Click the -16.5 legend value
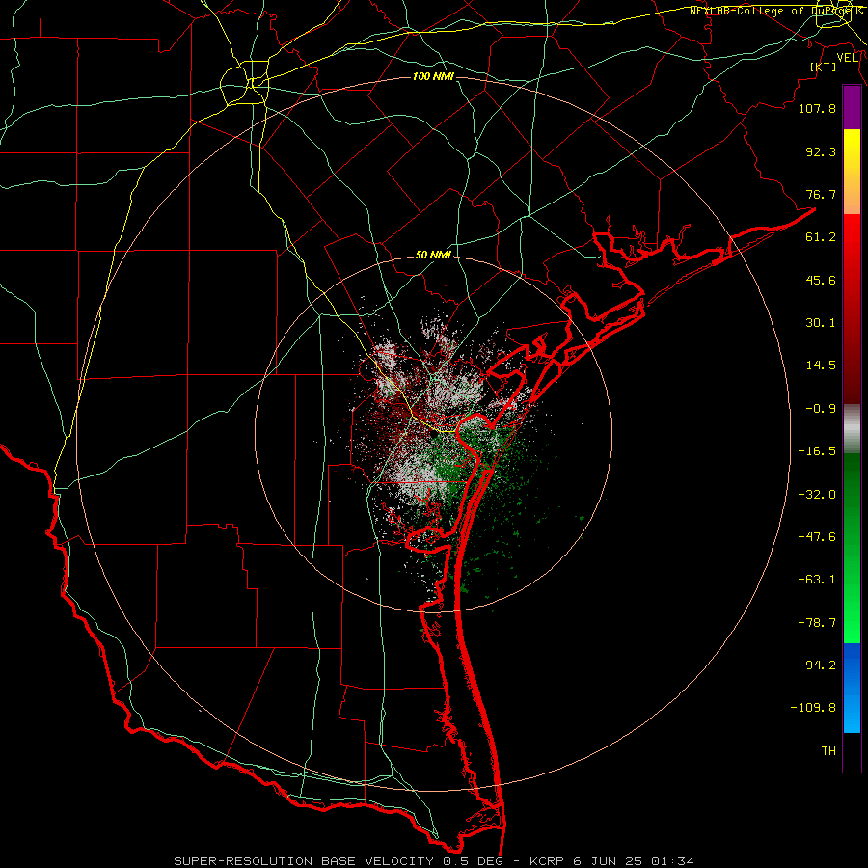This screenshot has width=868, height=868. pos(817,451)
